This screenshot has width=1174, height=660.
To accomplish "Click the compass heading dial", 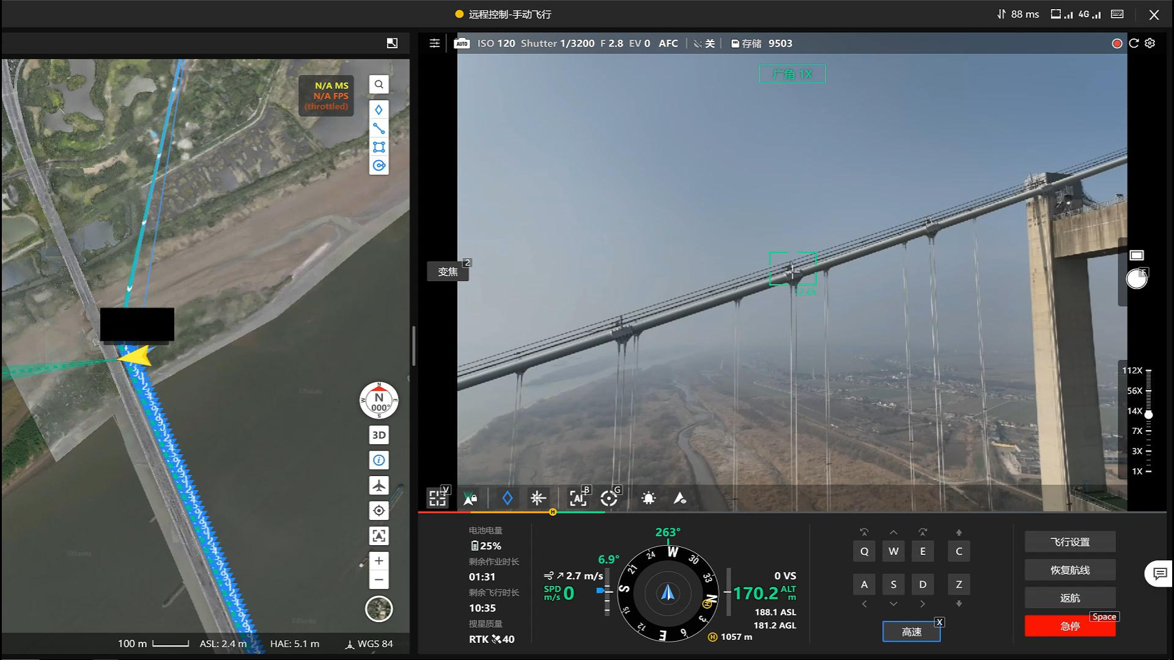I will point(668,593).
